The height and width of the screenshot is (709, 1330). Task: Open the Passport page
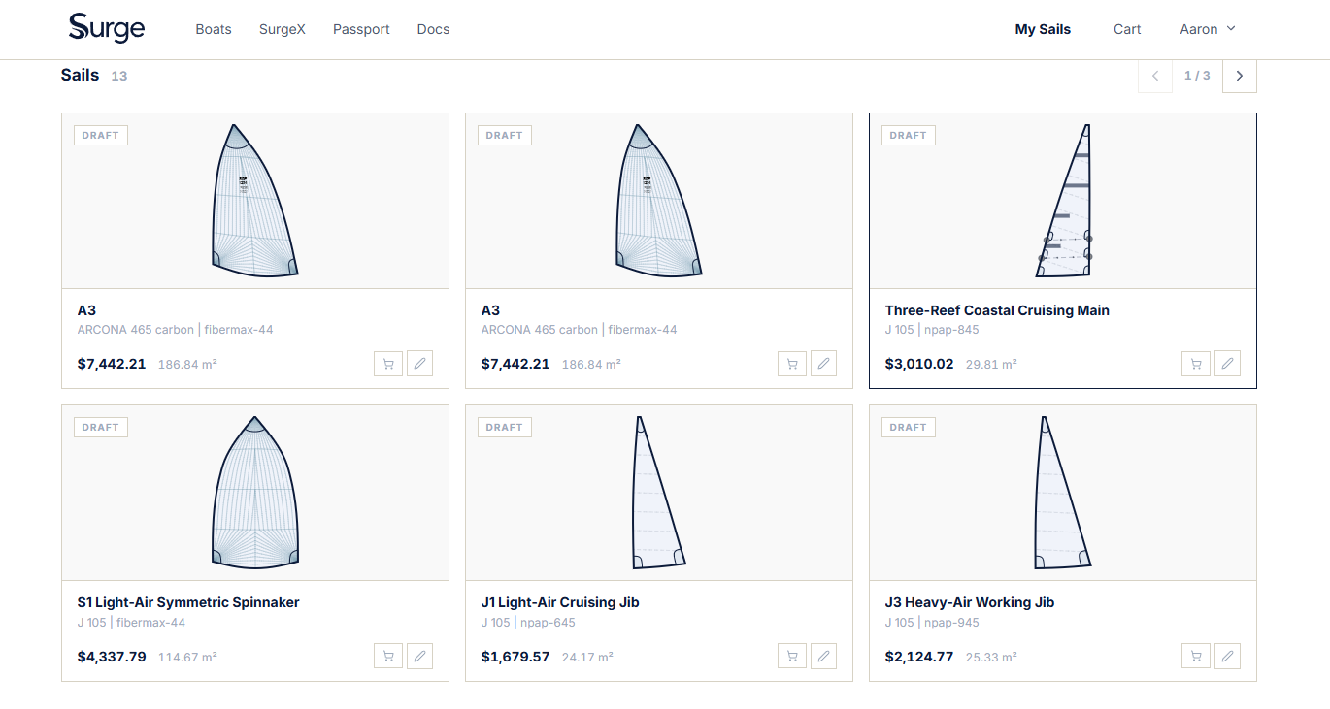(361, 29)
